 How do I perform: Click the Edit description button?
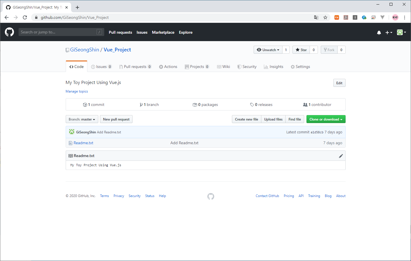tap(339, 83)
